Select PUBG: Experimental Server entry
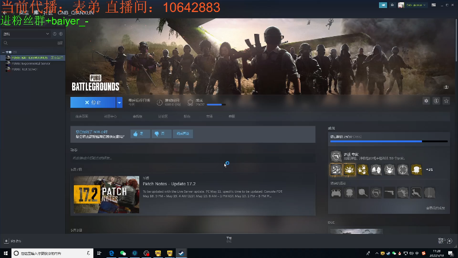The height and width of the screenshot is (258, 458). [31, 64]
